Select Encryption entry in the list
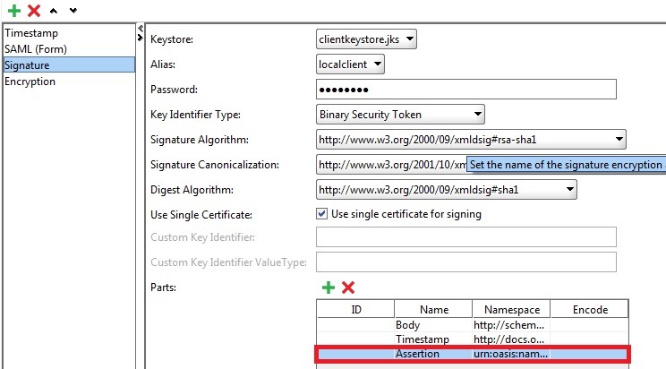 [30, 82]
